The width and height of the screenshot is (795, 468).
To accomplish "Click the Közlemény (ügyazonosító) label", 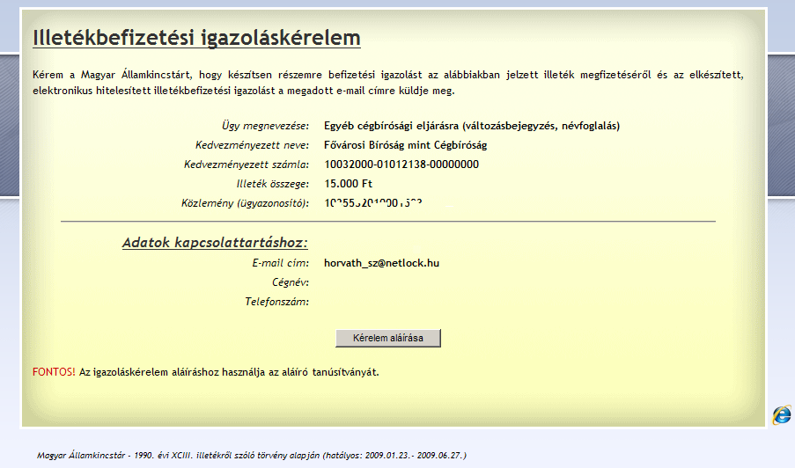I will pyautogui.click(x=245, y=203).
